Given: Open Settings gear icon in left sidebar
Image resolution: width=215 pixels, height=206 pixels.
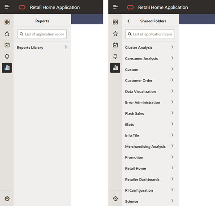Looking at the screenshot, I should 7,199.
